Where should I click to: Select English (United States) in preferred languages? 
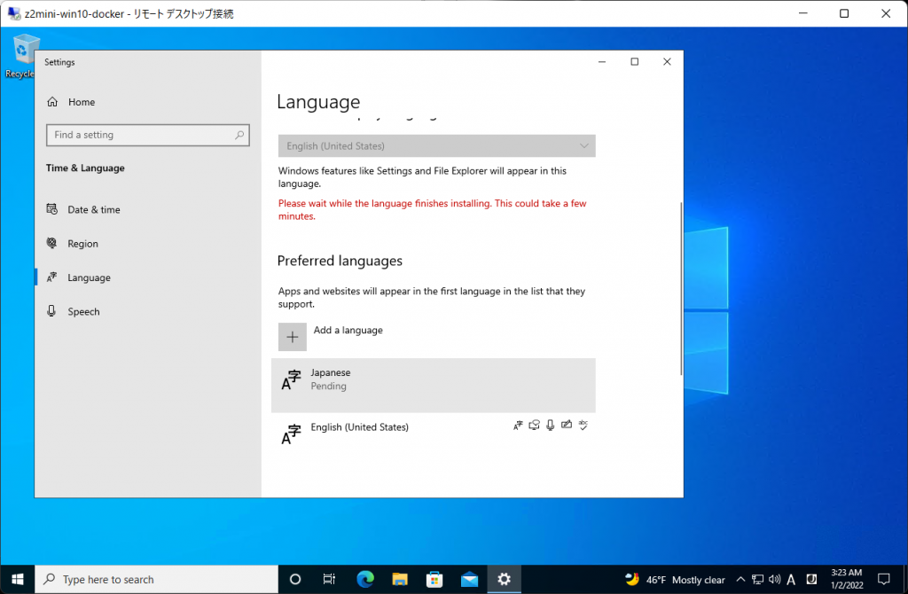[x=433, y=433]
